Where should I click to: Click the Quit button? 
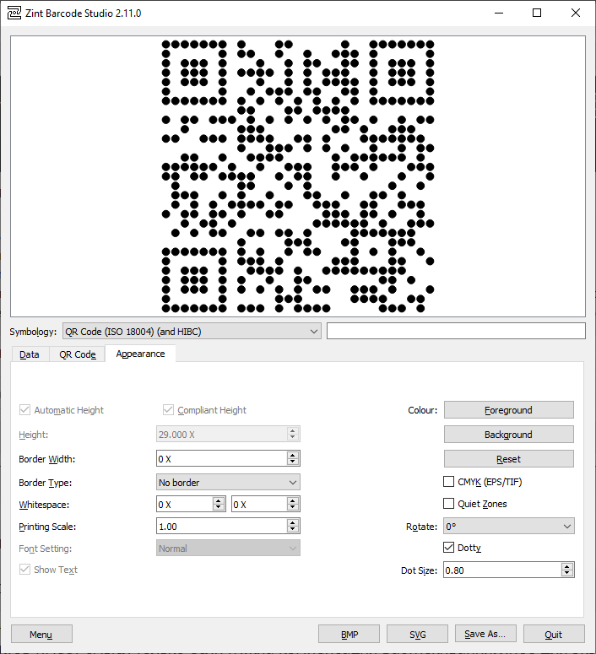coord(554,634)
